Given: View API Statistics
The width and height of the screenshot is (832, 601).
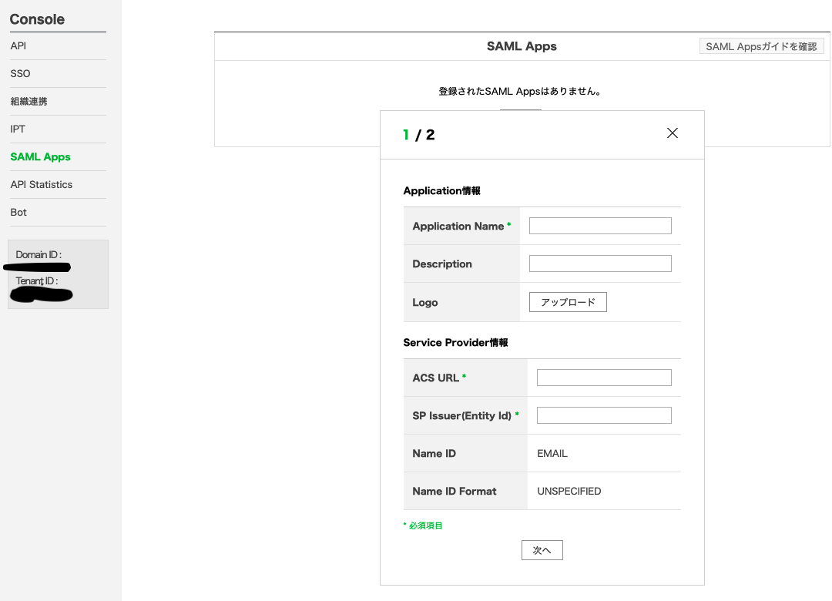Looking at the screenshot, I should (41, 184).
